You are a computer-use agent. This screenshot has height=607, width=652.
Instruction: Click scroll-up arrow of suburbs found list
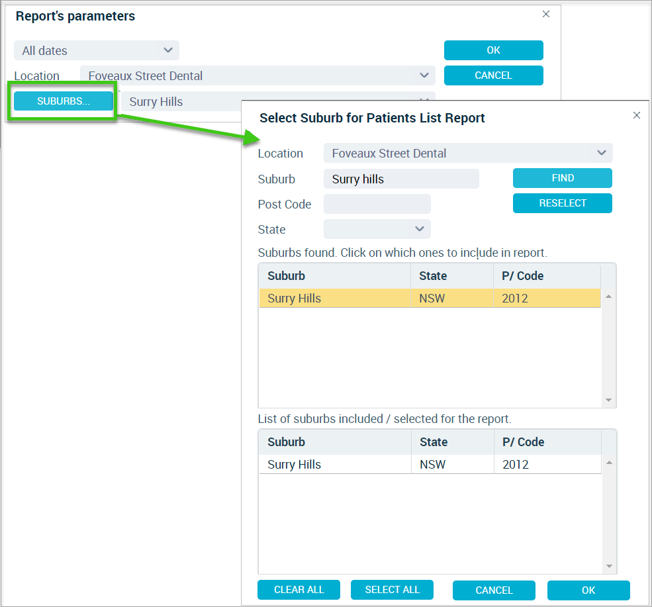click(x=609, y=297)
